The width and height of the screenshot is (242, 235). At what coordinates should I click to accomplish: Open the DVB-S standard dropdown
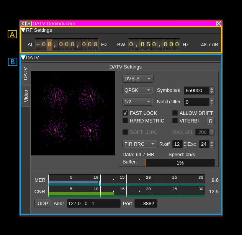(x=138, y=79)
